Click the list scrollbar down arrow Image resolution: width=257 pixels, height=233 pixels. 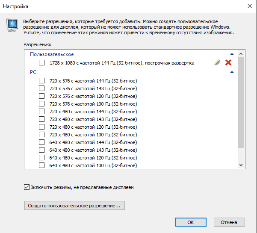241,165
